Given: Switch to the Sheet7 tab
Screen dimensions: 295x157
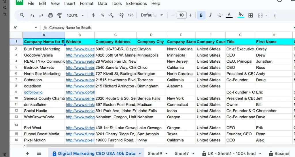Looking at the screenshot, I should [181, 154].
